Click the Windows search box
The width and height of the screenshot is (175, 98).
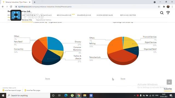pyautogui.click(x=28, y=96)
